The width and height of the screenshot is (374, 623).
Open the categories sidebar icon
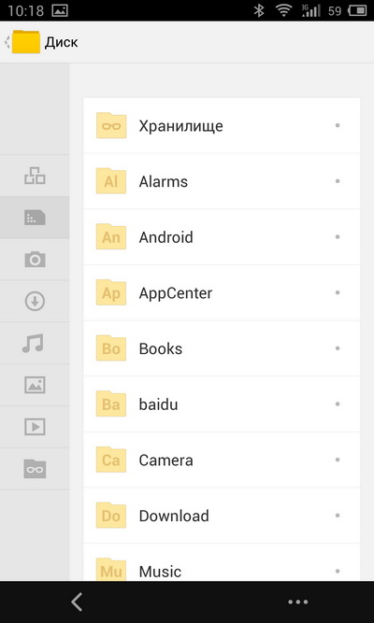pyautogui.click(x=35, y=176)
